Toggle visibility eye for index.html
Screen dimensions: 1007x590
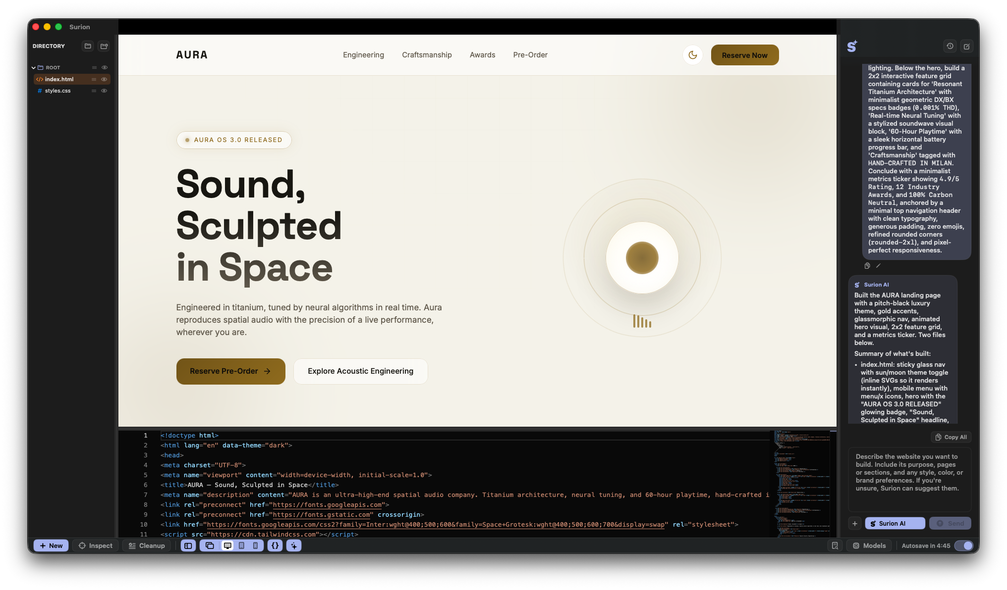104,79
